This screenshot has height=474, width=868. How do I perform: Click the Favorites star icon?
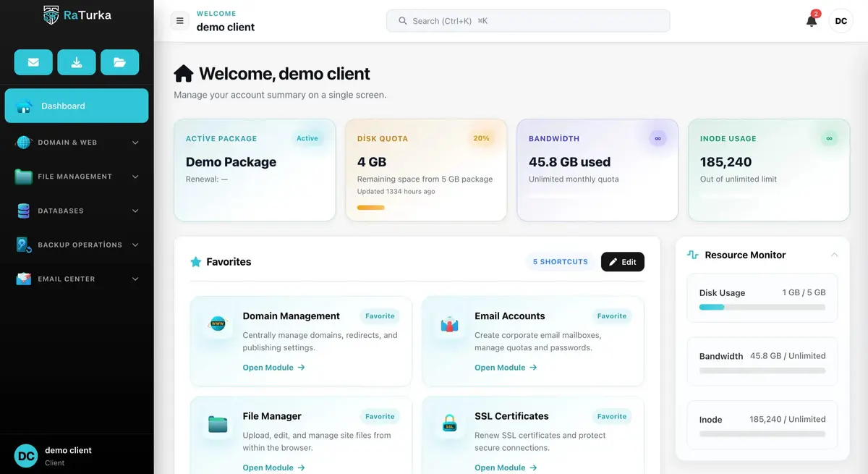pyautogui.click(x=195, y=262)
